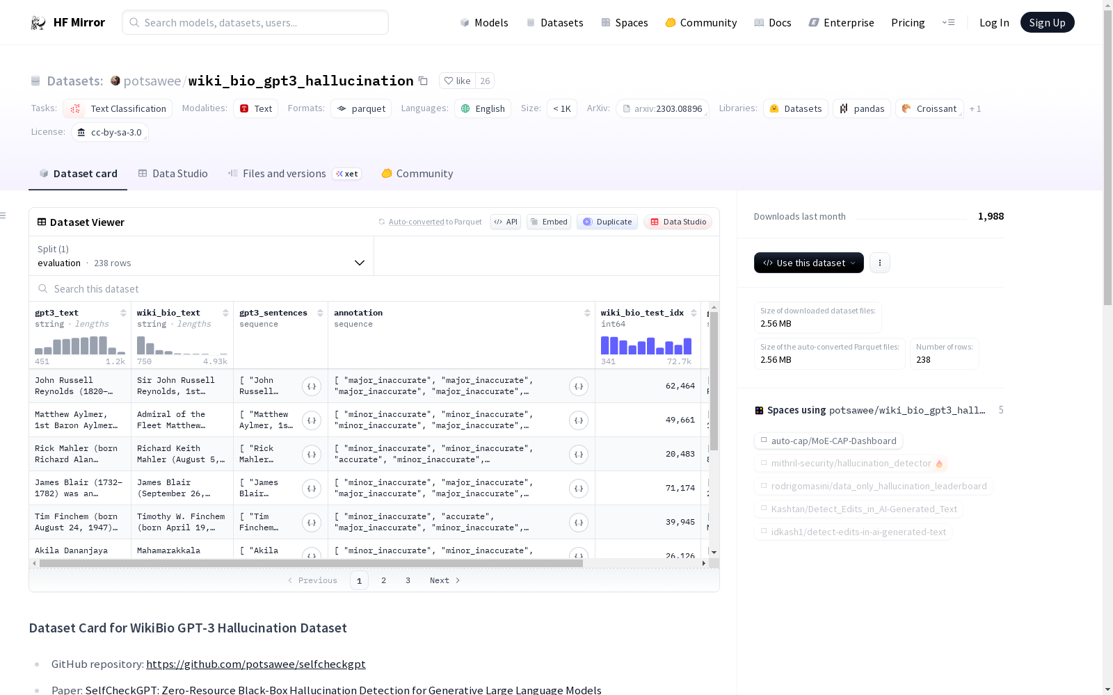Sort by the wiki_bio_test_idx column arrows

(x=694, y=313)
